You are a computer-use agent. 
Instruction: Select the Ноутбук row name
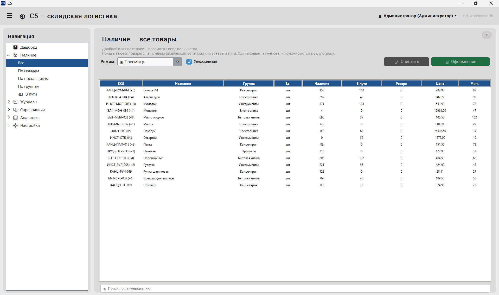coord(149,131)
